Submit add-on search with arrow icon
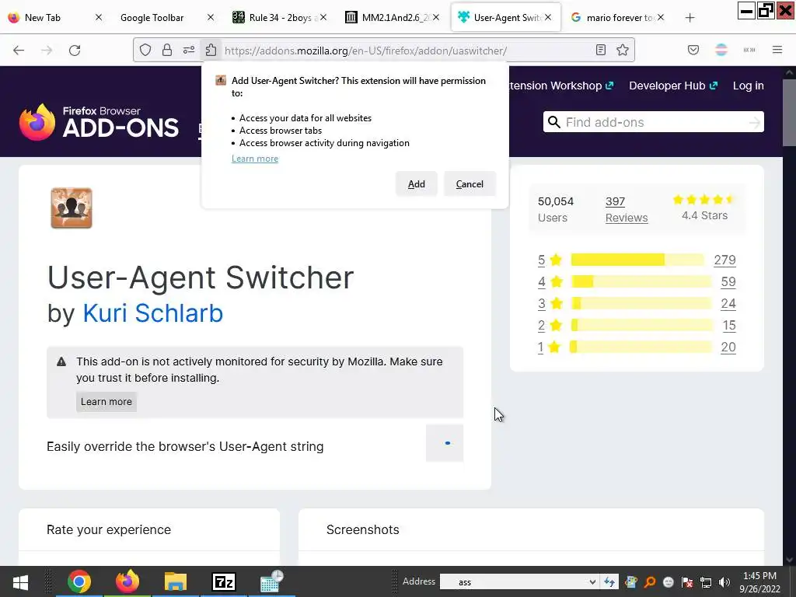The height and width of the screenshot is (597, 796). (x=755, y=122)
